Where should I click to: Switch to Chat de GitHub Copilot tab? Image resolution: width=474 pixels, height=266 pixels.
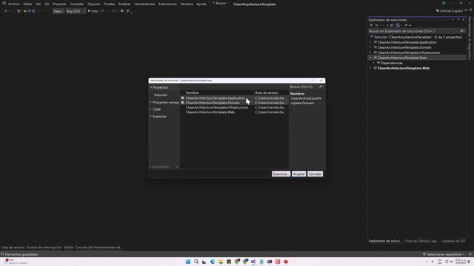point(421,241)
